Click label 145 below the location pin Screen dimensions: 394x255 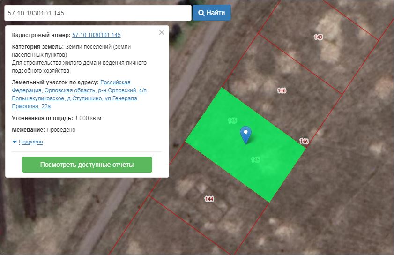click(x=255, y=160)
